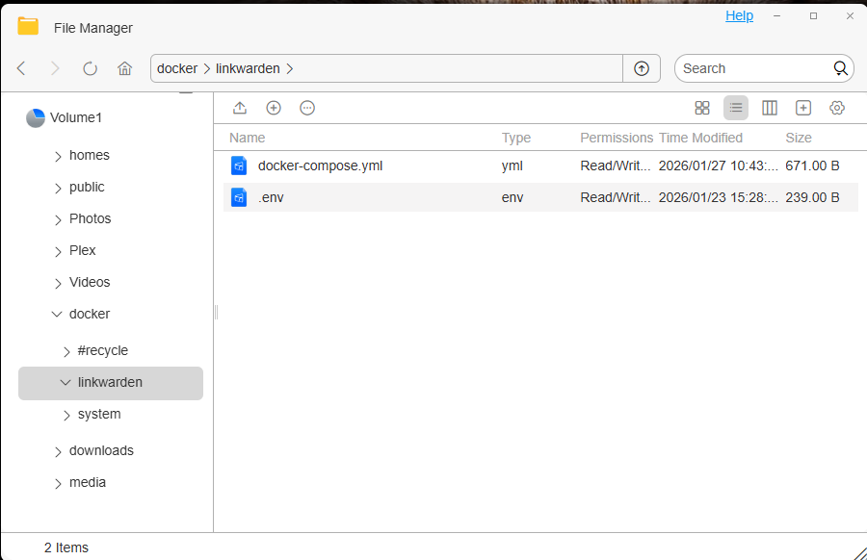Collapse the linkwarden folder chevron
This screenshot has width=867, height=560.
(x=66, y=382)
